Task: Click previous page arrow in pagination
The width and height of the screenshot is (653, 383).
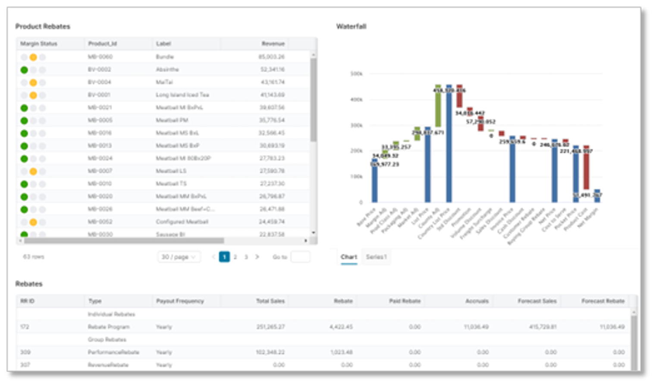Action: coord(213,257)
